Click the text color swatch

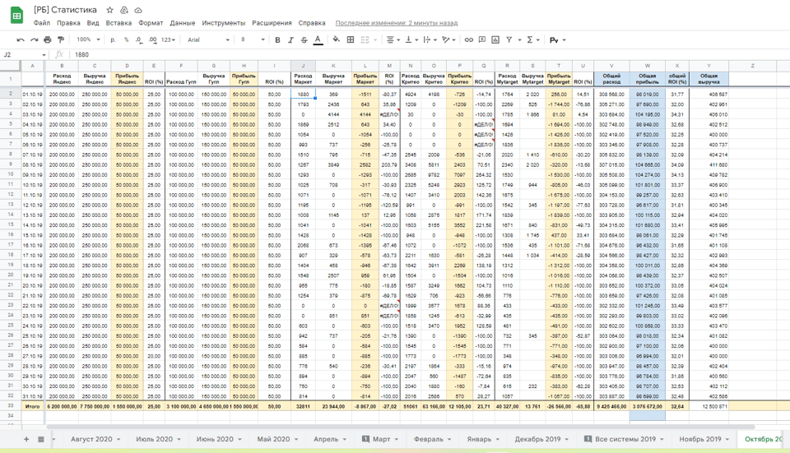click(318, 39)
